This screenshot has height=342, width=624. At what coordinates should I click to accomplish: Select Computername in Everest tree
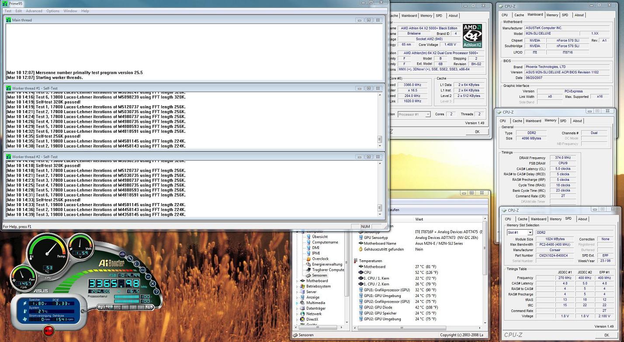(325, 242)
